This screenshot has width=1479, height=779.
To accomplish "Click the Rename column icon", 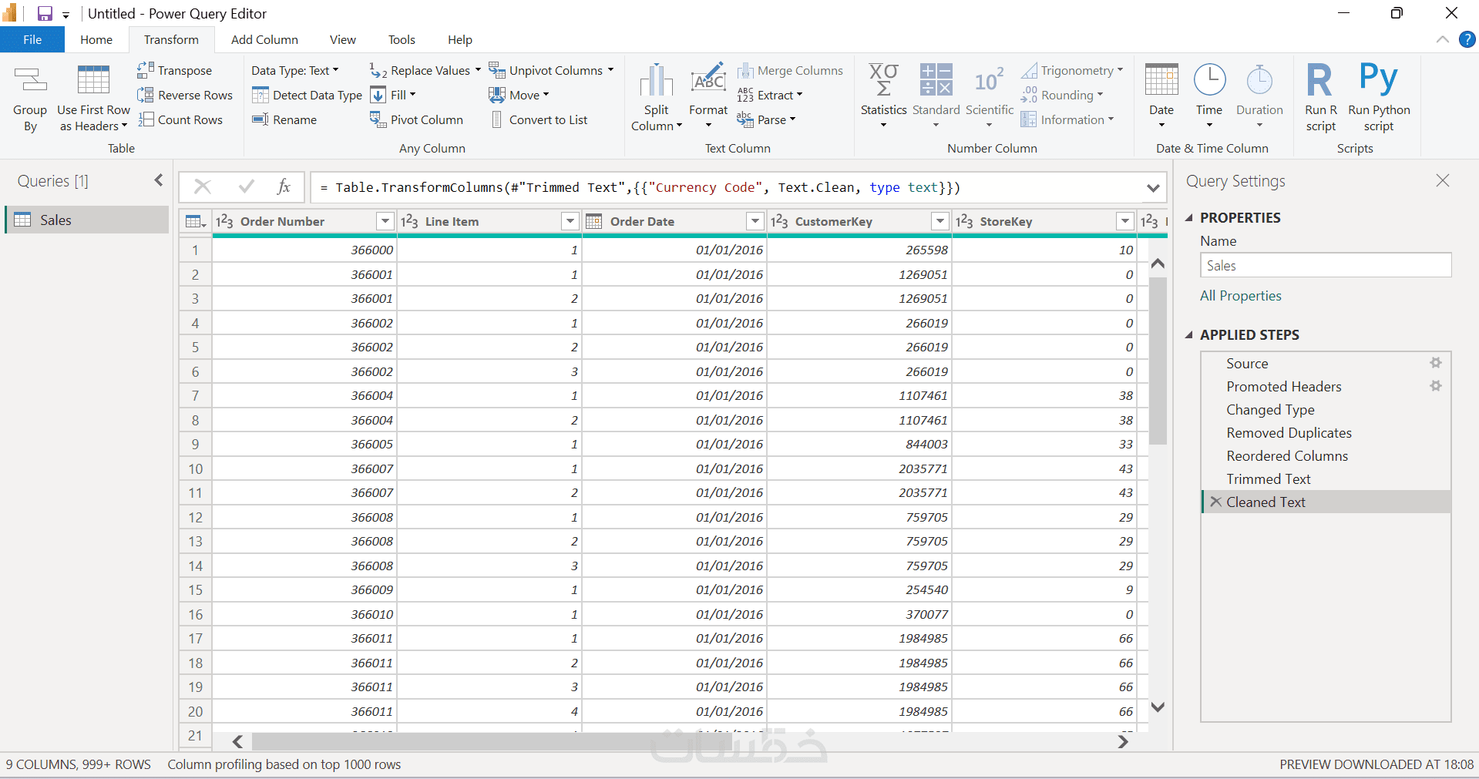I will coord(261,119).
